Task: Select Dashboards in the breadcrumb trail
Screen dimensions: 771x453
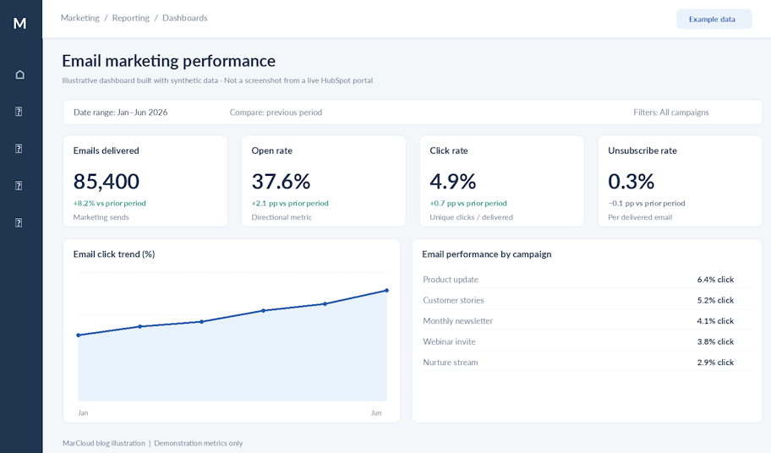Action: tap(185, 19)
